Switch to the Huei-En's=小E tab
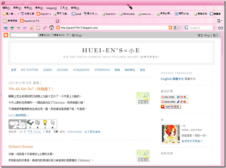The image size is (226, 168). (x=39, y=21)
